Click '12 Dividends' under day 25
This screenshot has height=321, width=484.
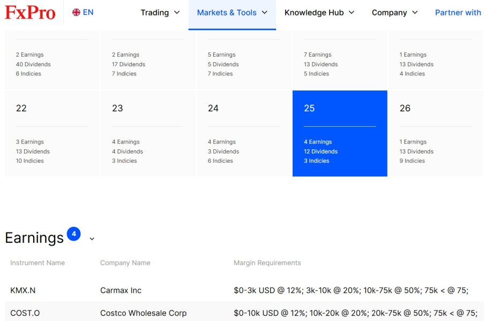coord(321,151)
